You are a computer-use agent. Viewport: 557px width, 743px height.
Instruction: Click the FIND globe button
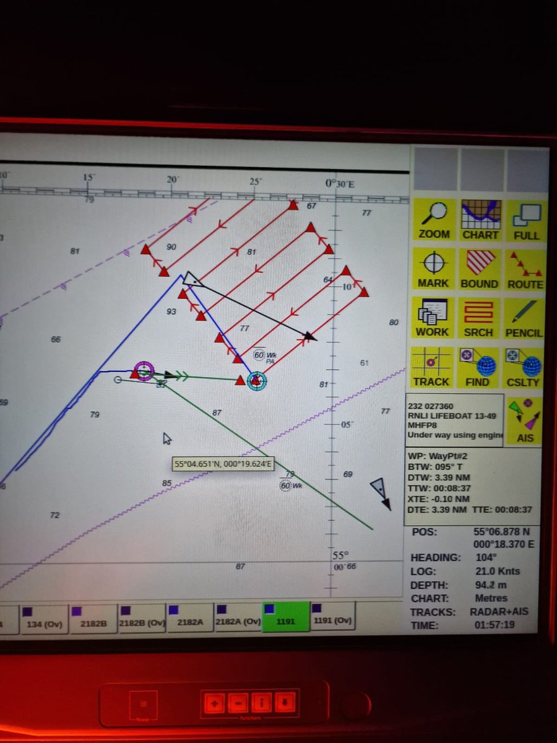[478, 368]
